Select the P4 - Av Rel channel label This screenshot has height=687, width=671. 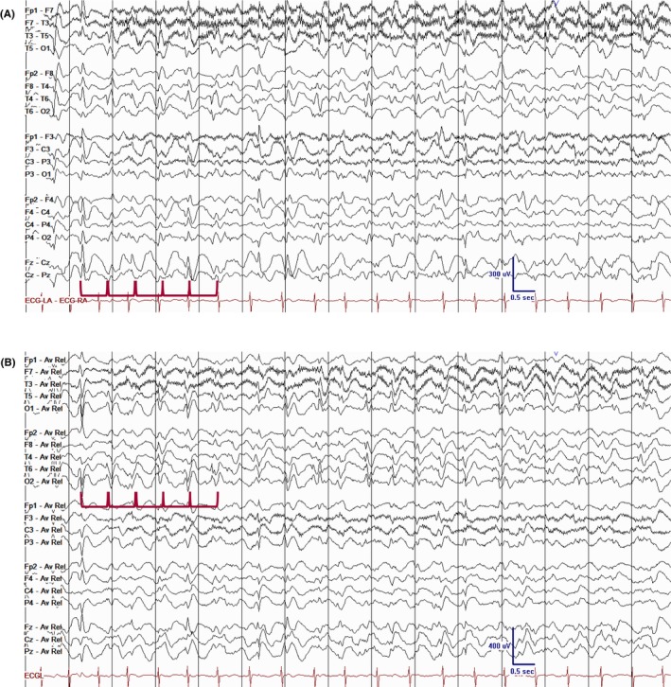[44, 603]
